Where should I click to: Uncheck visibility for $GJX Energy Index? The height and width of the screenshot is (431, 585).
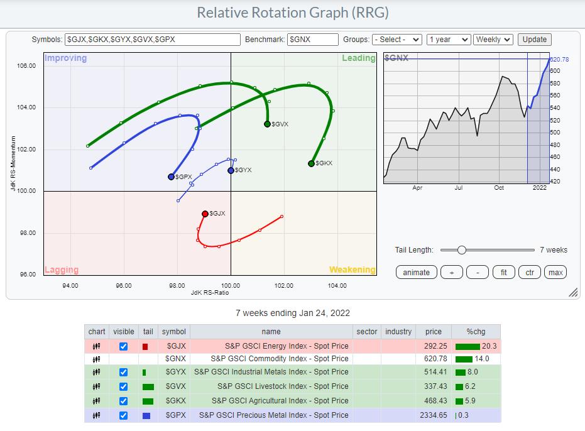[x=123, y=346]
